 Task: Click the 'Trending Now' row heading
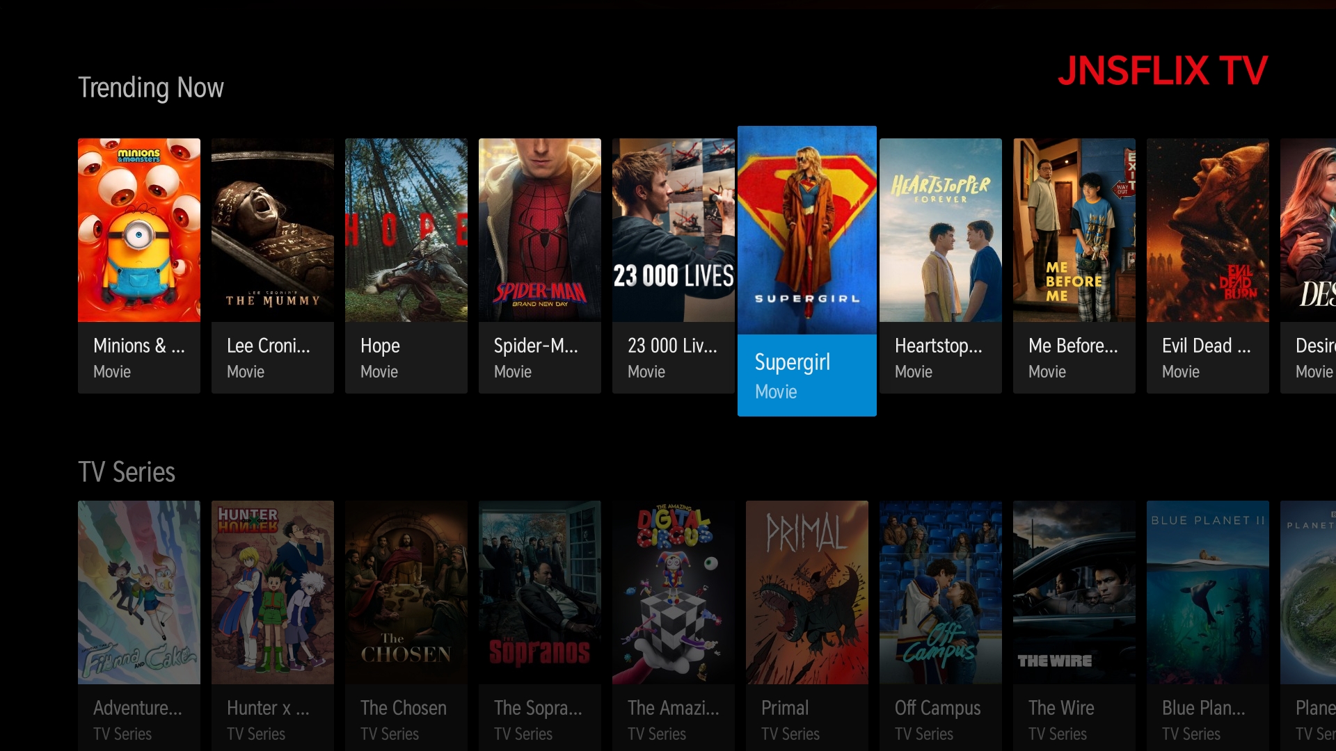pos(151,88)
